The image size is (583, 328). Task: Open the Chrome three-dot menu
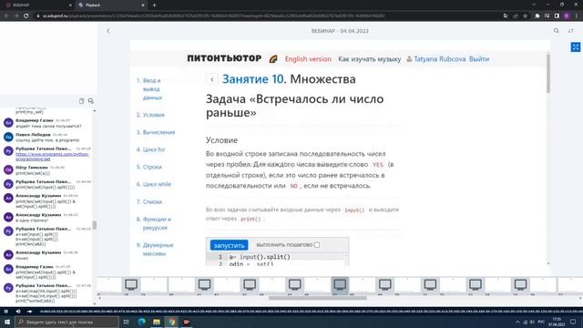tap(577, 16)
